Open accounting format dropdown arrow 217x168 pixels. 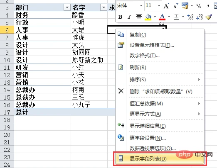pyautogui.click(x=192, y=6)
